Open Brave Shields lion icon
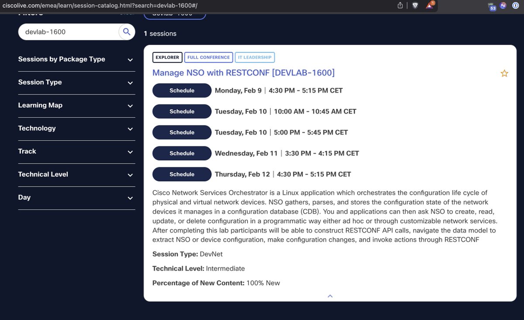Image resolution: width=524 pixels, height=320 pixels. 415,5
